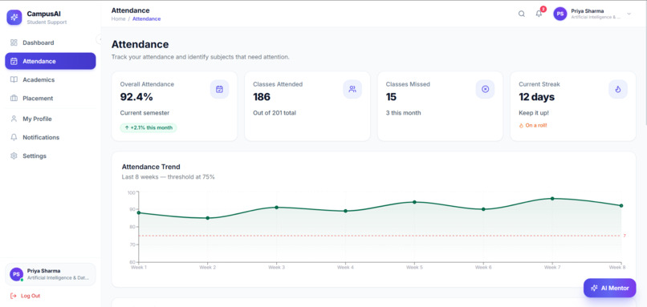Expand the Priya Sharma account dropdown chevron
The image size is (647, 307).
tap(629, 14)
